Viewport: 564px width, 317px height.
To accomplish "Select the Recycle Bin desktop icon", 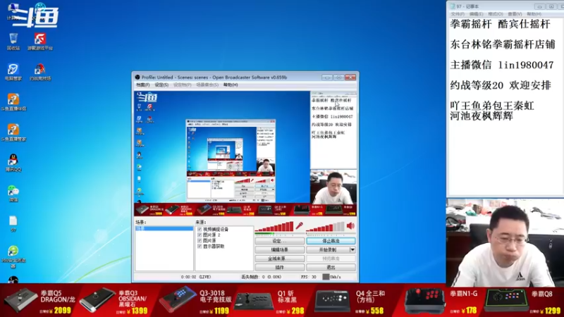I will [x=13, y=42].
